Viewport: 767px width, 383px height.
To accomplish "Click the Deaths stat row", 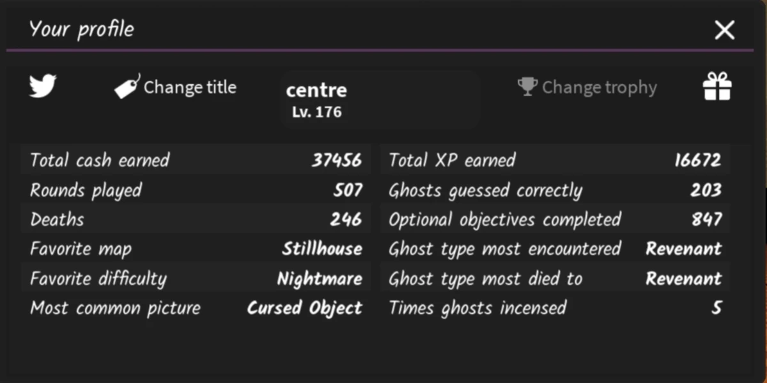I will [x=196, y=219].
